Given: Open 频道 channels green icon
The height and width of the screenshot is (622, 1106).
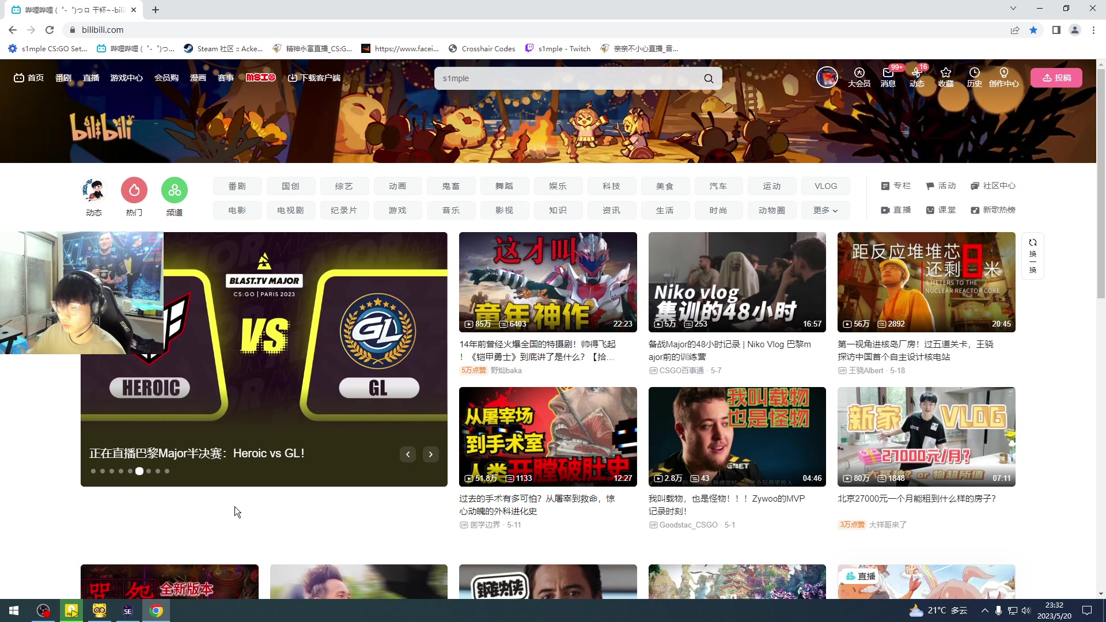Looking at the screenshot, I should pyautogui.click(x=174, y=190).
